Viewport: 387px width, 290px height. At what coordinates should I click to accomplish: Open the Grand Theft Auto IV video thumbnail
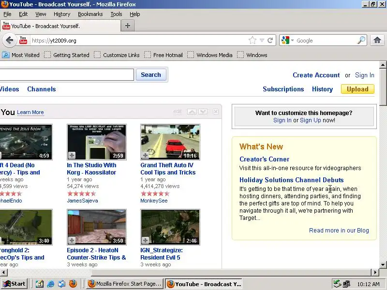(170, 142)
